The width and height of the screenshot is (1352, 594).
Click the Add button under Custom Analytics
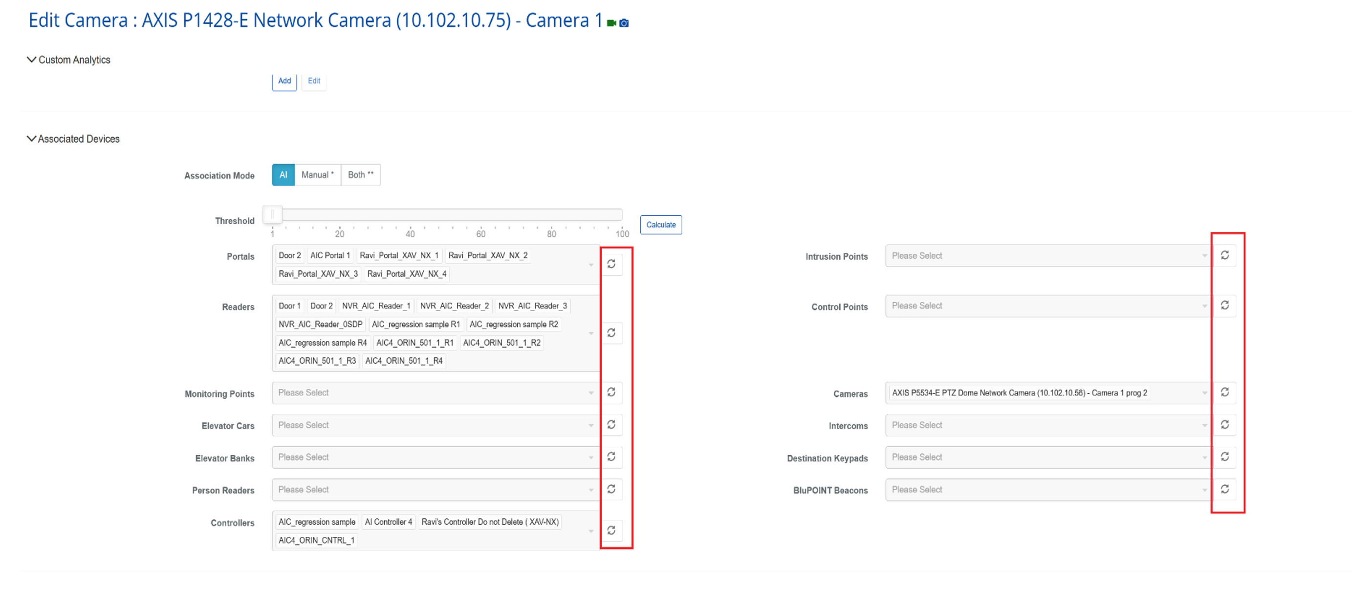pyautogui.click(x=284, y=81)
